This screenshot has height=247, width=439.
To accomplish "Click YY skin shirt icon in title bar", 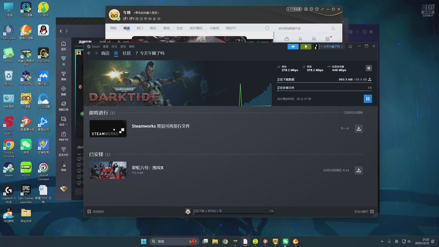I will point(317,9).
